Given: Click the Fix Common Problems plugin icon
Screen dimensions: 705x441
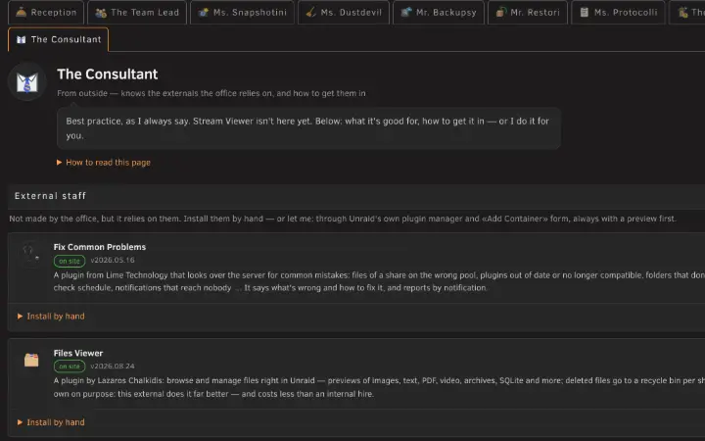Looking at the screenshot, I should [x=31, y=254].
